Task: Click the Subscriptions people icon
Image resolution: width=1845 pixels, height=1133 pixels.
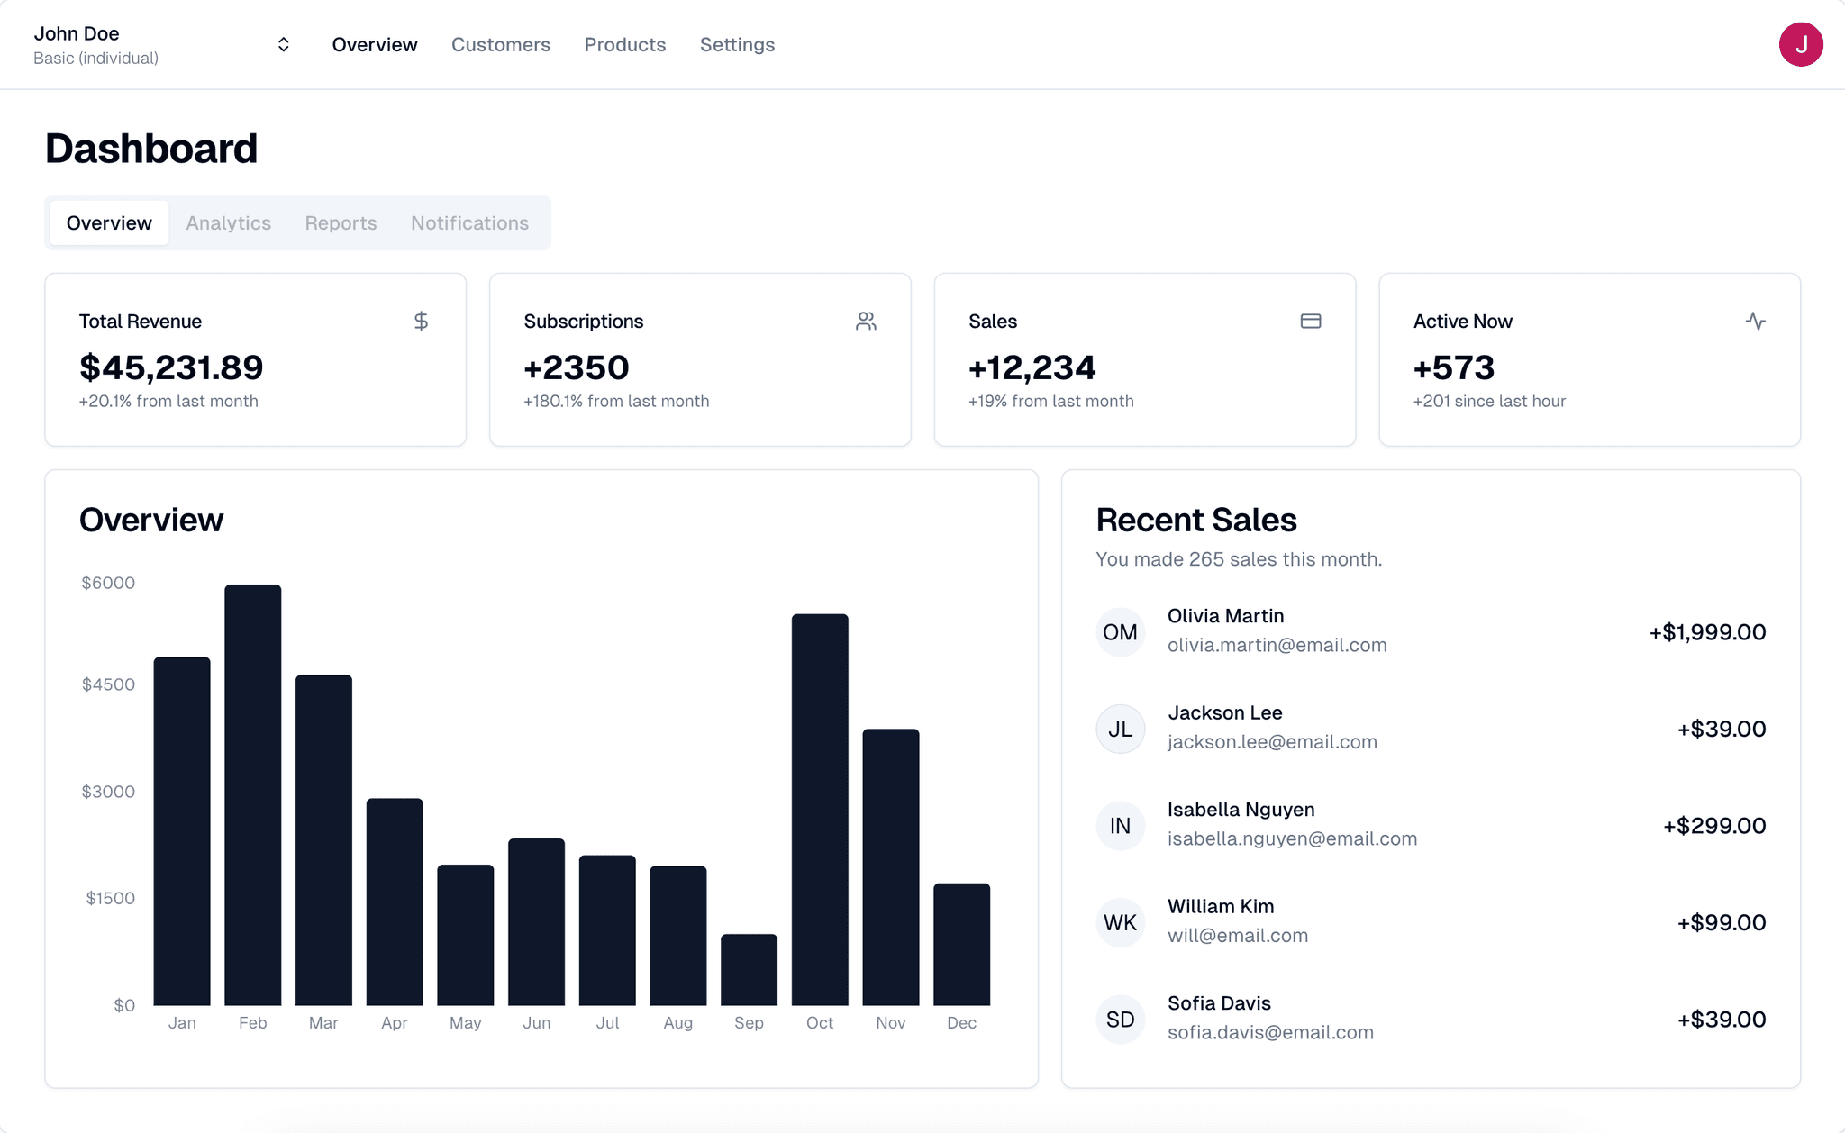Action: click(x=866, y=320)
